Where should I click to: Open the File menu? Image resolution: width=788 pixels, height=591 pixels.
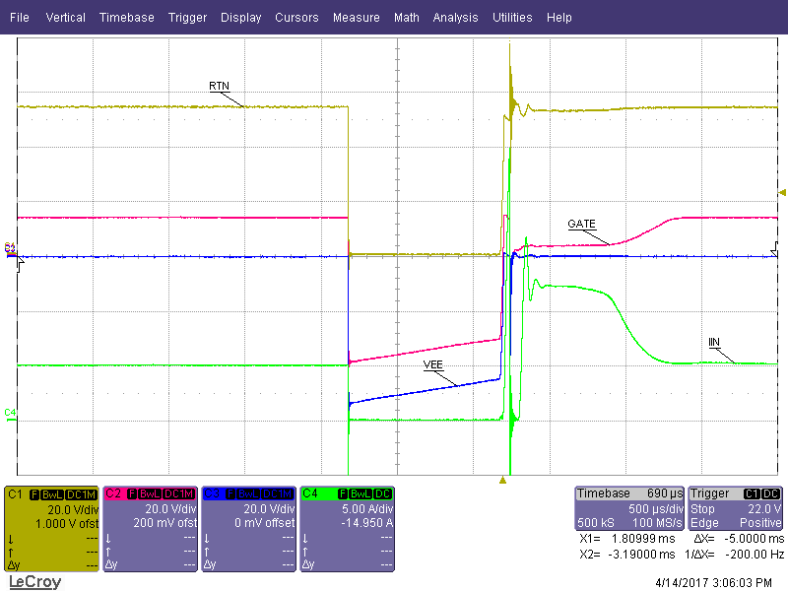pyautogui.click(x=20, y=18)
